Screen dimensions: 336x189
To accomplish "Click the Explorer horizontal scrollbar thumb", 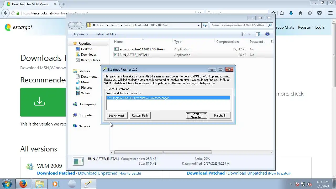I will pyautogui.click(x=163, y=152).
